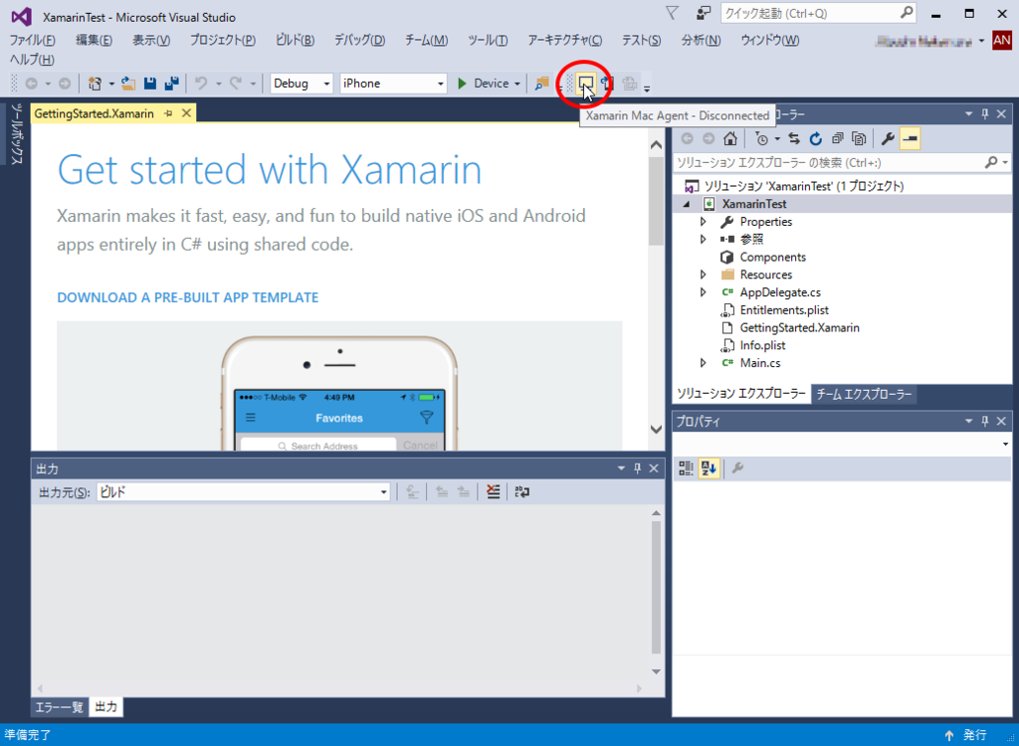Viewport: 1019px width, 746px height.
Task: Toggle auto-hide pin on Properties panel
Action: point(984,421)
